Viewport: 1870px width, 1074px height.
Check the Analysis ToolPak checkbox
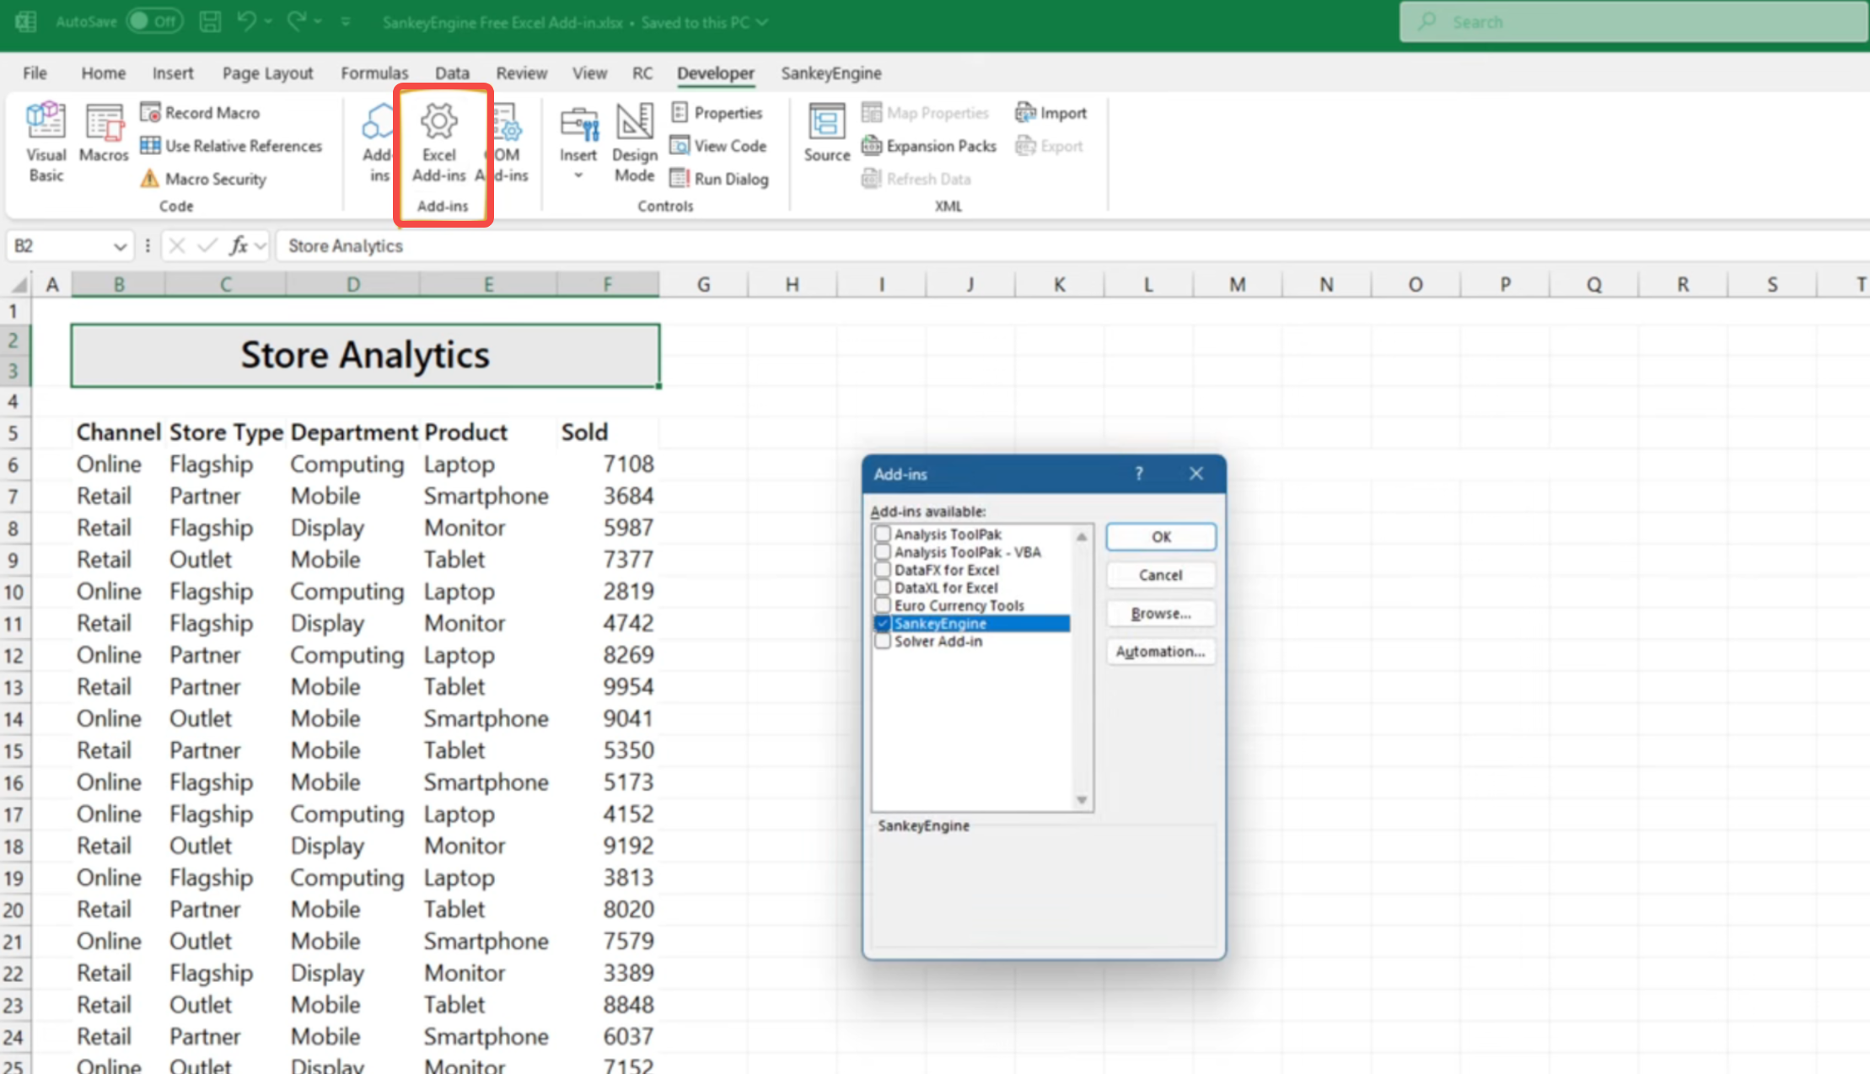point(883,534)
